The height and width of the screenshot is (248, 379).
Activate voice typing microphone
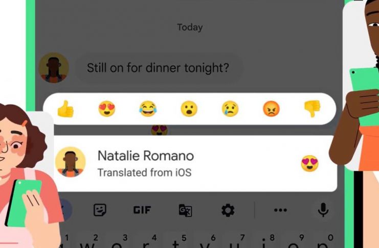point(323,210)
